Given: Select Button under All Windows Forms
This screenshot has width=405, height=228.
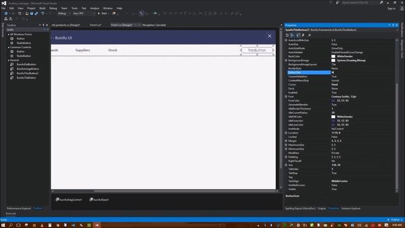Looking at the screenshot, I should [x=20, y=39].
